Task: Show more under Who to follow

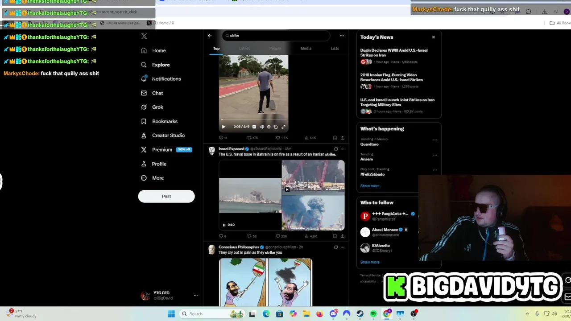Action: coord(370,262)
